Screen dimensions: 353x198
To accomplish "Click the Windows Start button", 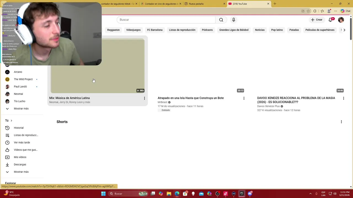I will click(103, 194).
